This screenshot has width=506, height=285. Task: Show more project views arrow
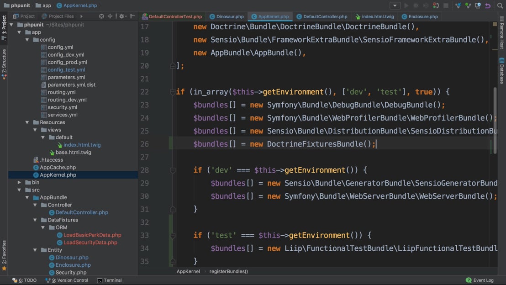click(x=81, y=16)
